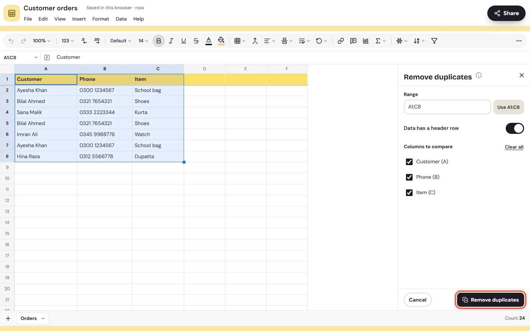This screenshot has height=331, width=530.
Task: Apply strikethrough formatting
Action: pos(196,41)
